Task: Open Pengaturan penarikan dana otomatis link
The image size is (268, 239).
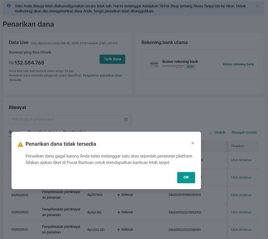Action: tap(66, 78)
